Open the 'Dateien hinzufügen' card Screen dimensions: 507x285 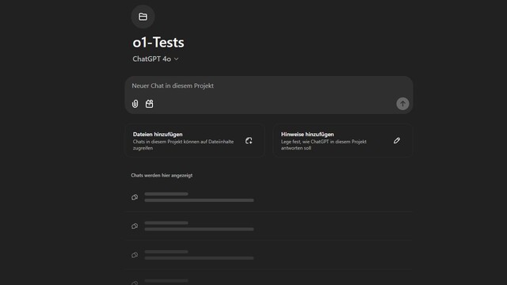tap(195, 141)
